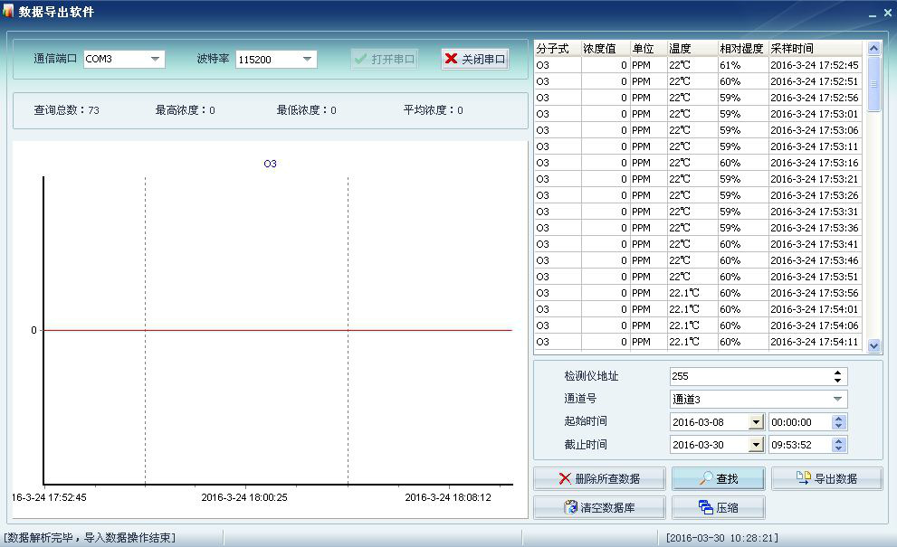Click the 关闭串口 close serial port button

475,59
